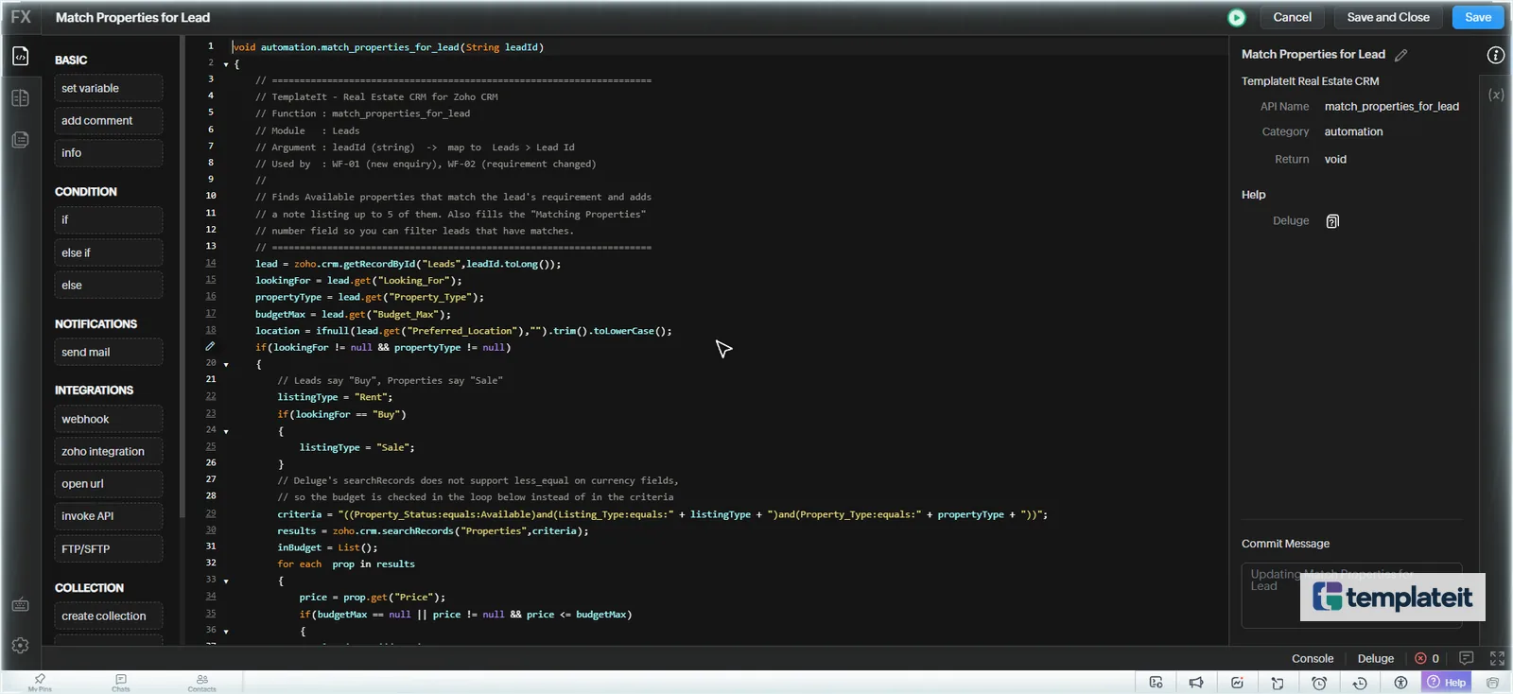Collapse the for each block at line 33
The image size is (1513, 694).
[226, 581]
